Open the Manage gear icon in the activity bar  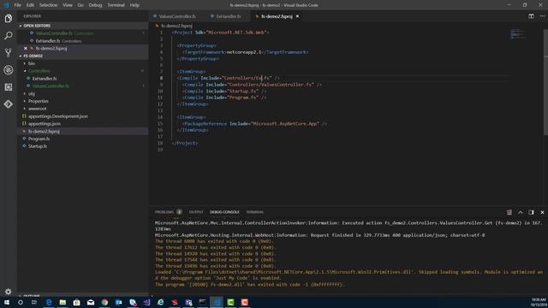[x=9, y=291]
